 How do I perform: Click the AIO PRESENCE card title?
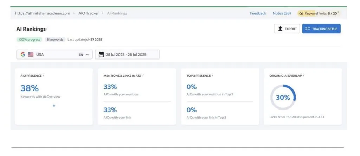click(31, 76)
